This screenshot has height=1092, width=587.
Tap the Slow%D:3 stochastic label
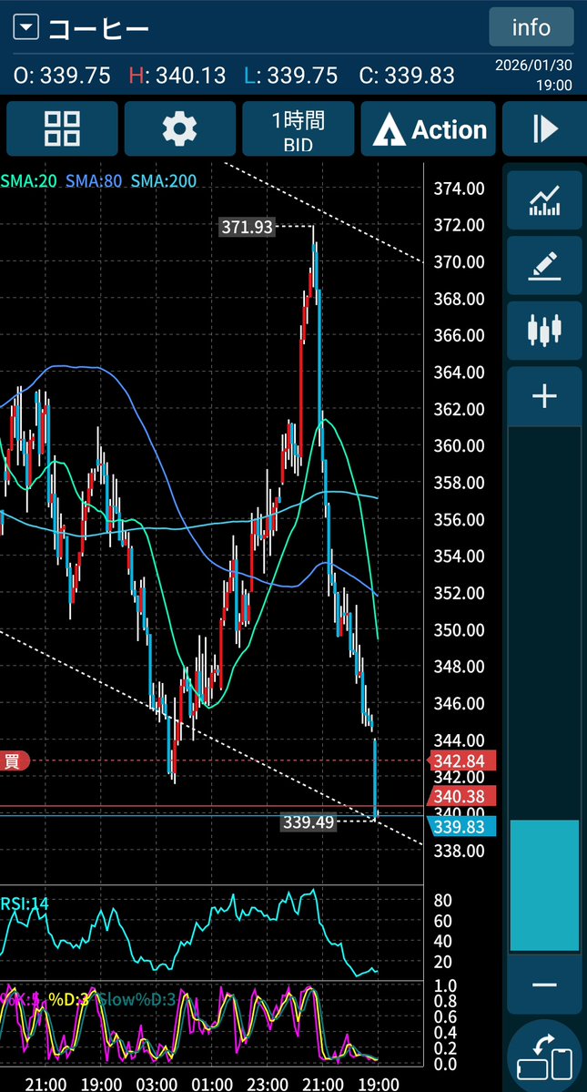click(x=137, y=1000)
